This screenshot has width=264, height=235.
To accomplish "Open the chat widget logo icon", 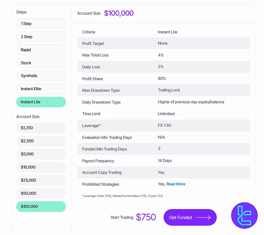I will tap(244, 215).
